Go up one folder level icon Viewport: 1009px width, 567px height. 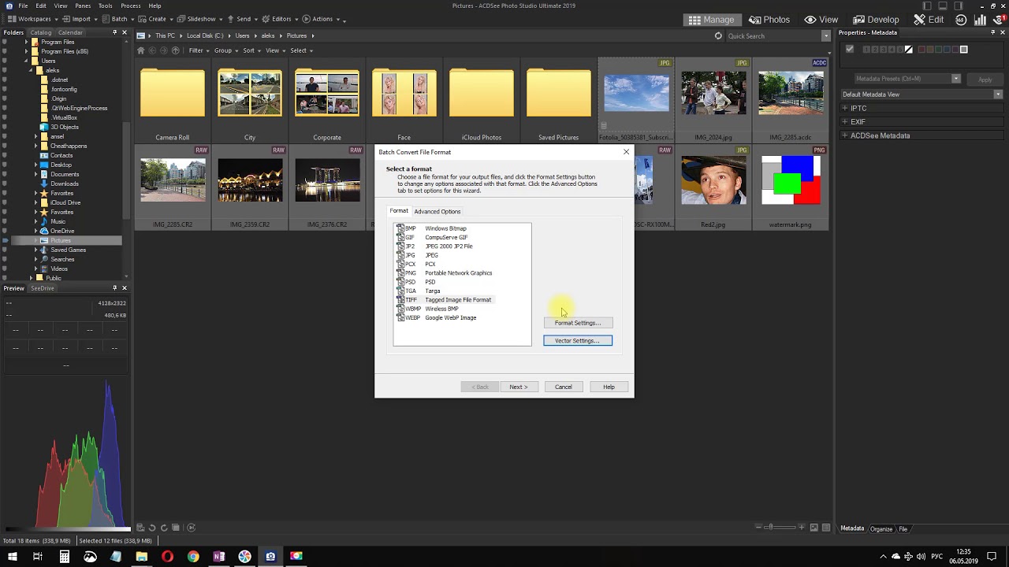point(174,50)
